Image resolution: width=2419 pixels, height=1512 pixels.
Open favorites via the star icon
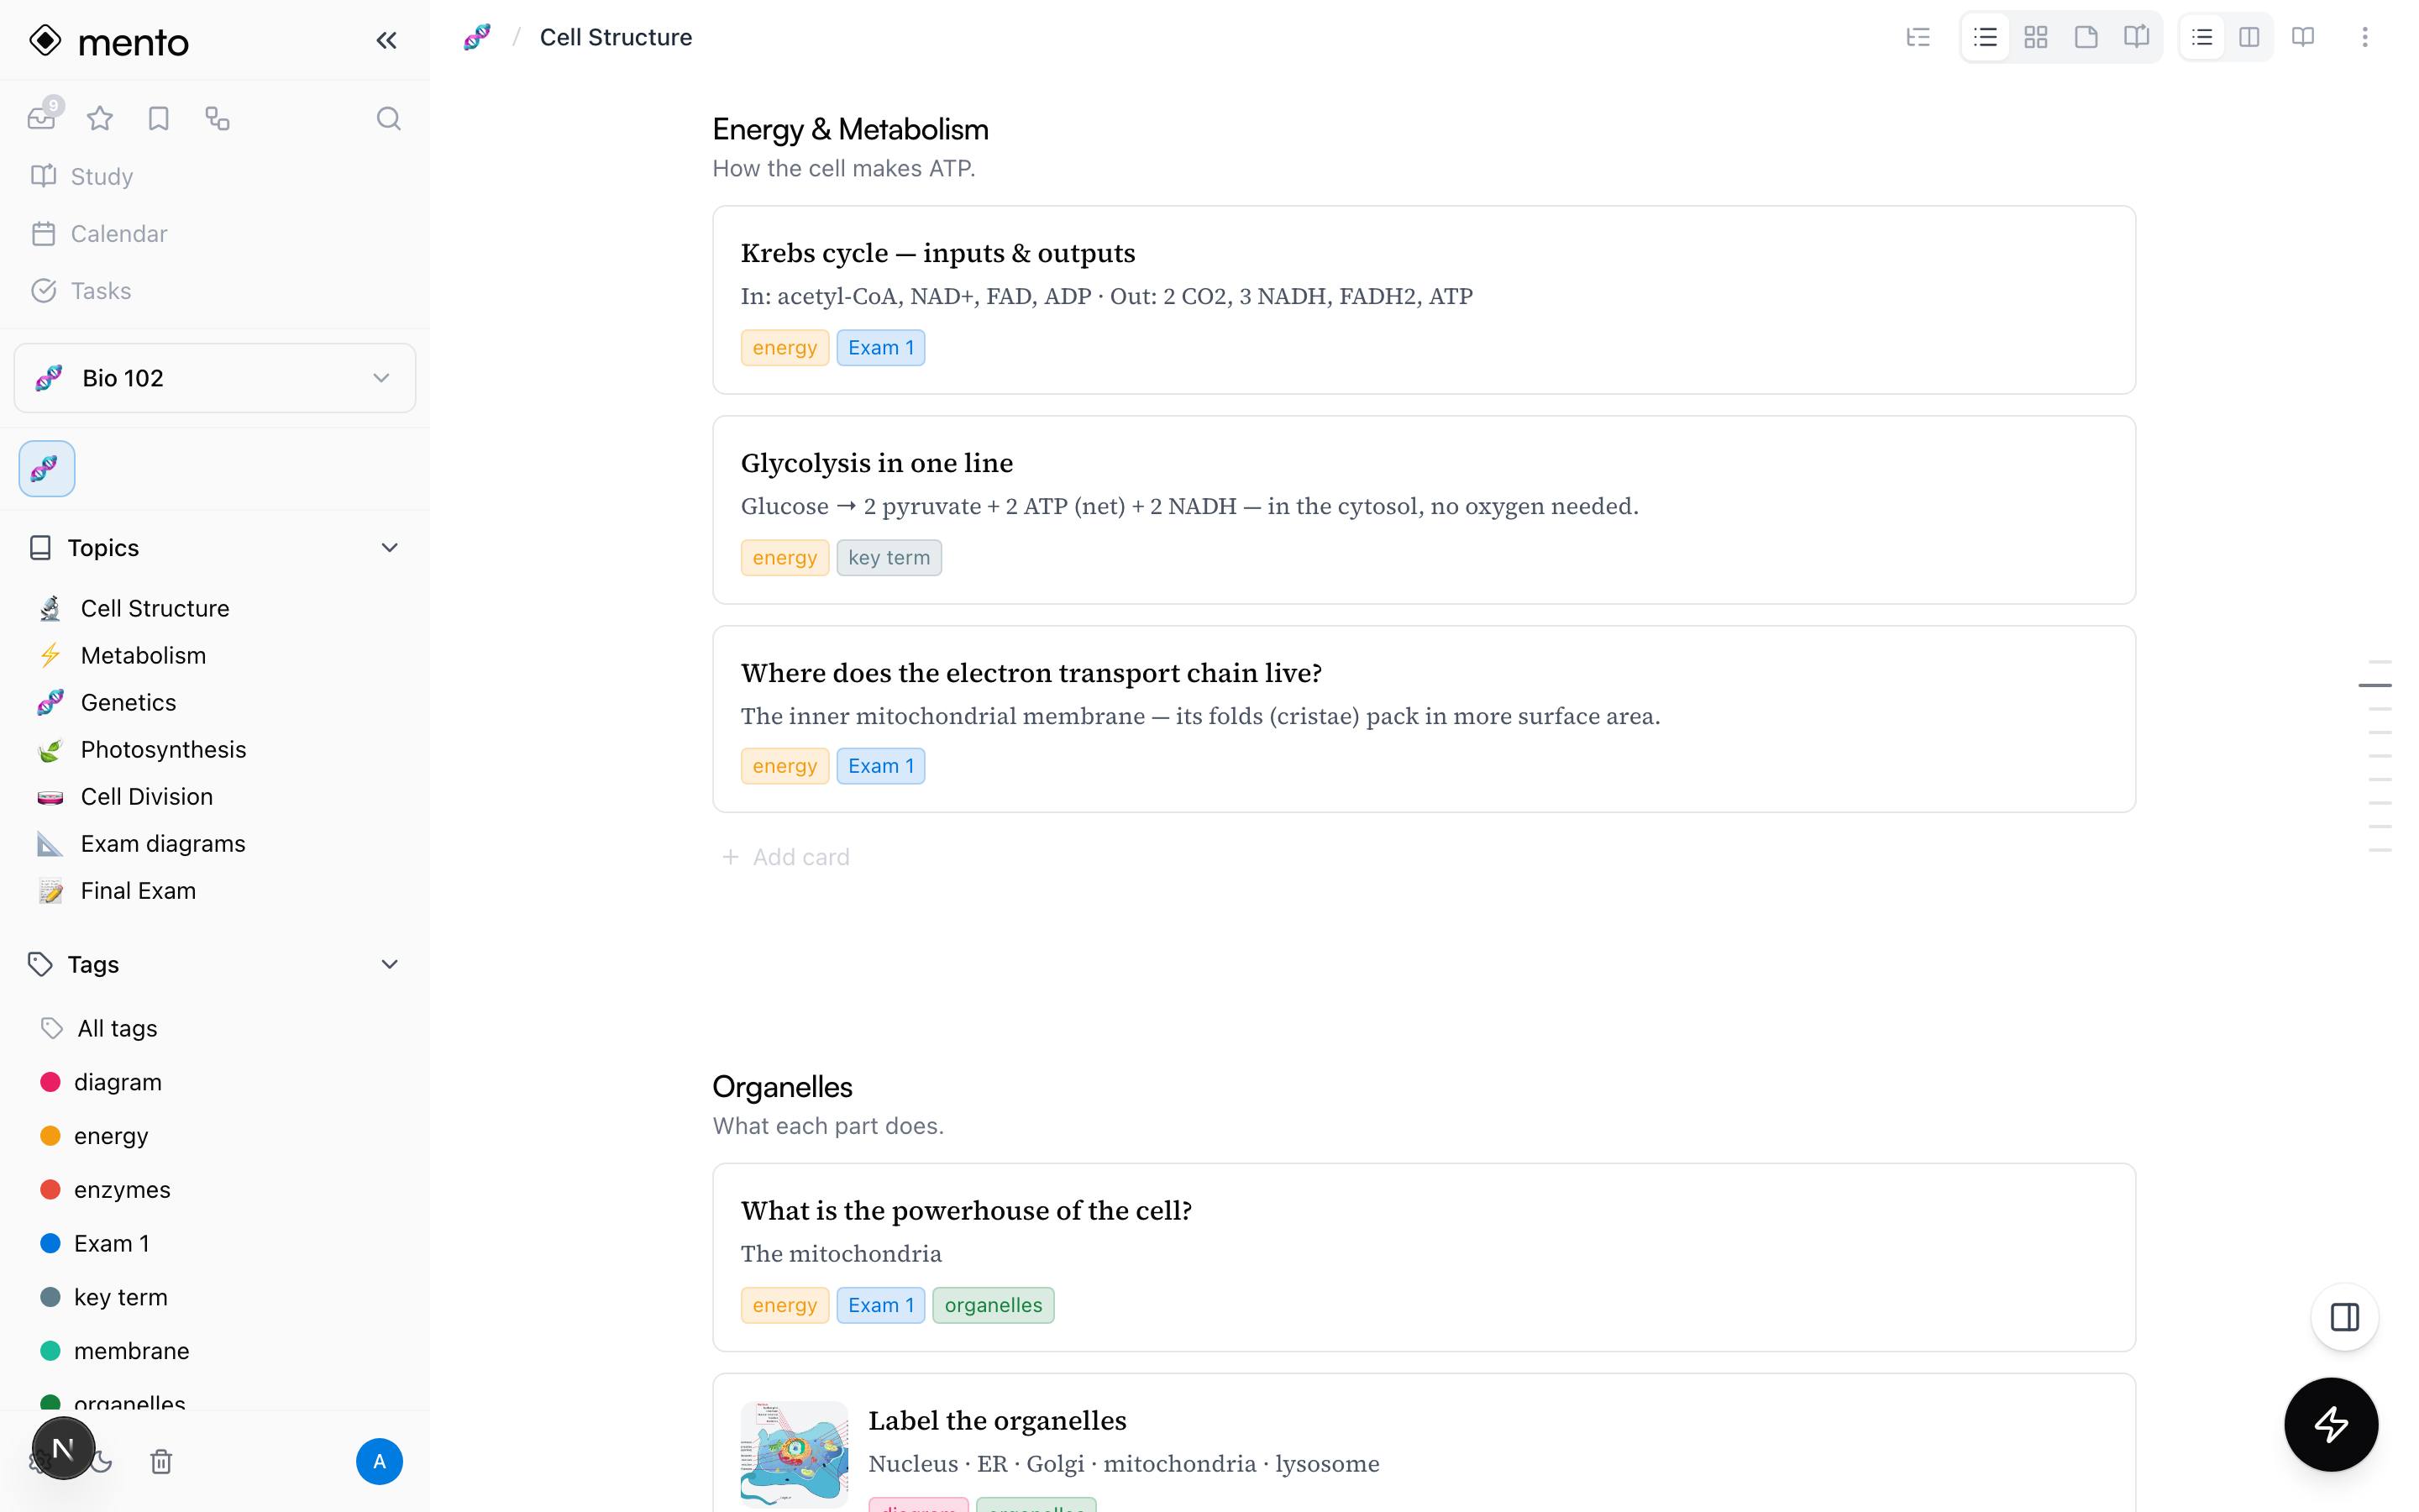tap(100, 118)
